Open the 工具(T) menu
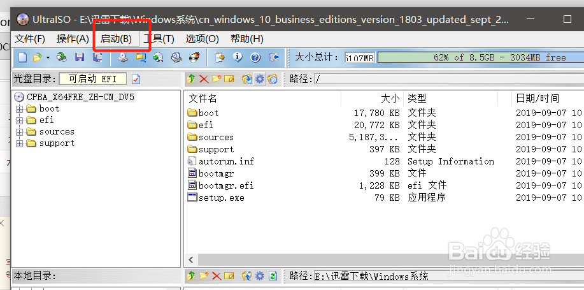 tap(159, 39)
